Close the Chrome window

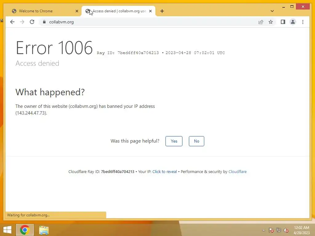303,7
